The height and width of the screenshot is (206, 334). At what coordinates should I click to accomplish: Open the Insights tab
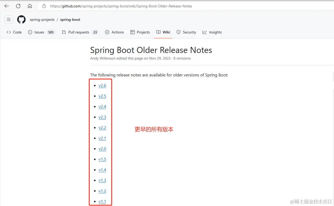(x=212, y=32)
